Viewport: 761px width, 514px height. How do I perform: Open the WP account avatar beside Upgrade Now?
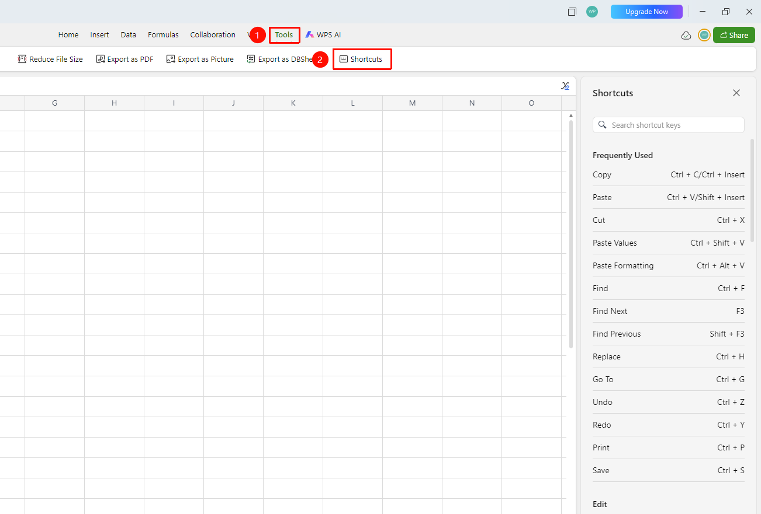(x=592, y=12)
